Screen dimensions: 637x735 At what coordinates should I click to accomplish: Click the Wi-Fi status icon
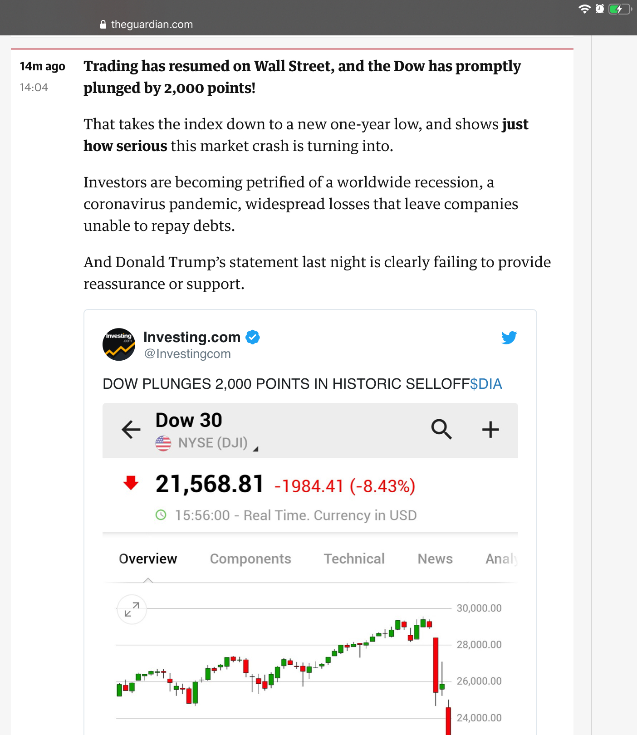[584, 9]
